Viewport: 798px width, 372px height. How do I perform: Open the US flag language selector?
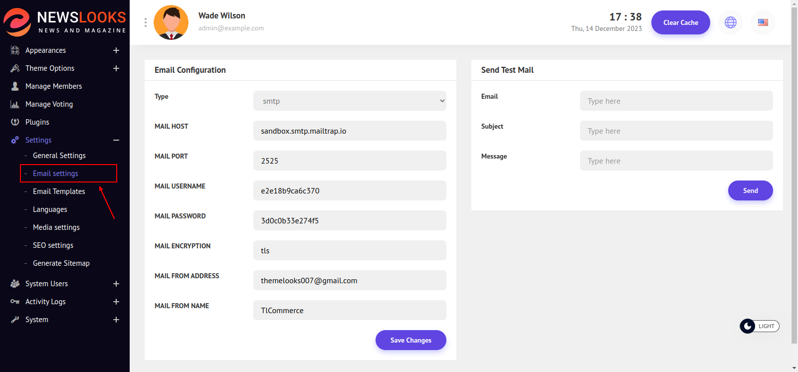click(763, 22)
